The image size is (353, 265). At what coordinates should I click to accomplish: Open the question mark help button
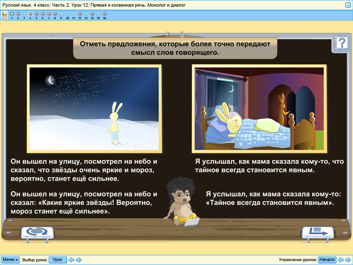342,43
